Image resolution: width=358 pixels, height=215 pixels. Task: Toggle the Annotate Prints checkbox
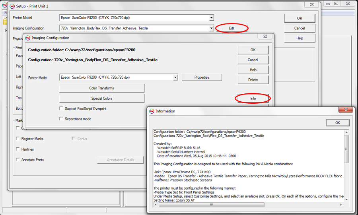(x=18, y=160)
